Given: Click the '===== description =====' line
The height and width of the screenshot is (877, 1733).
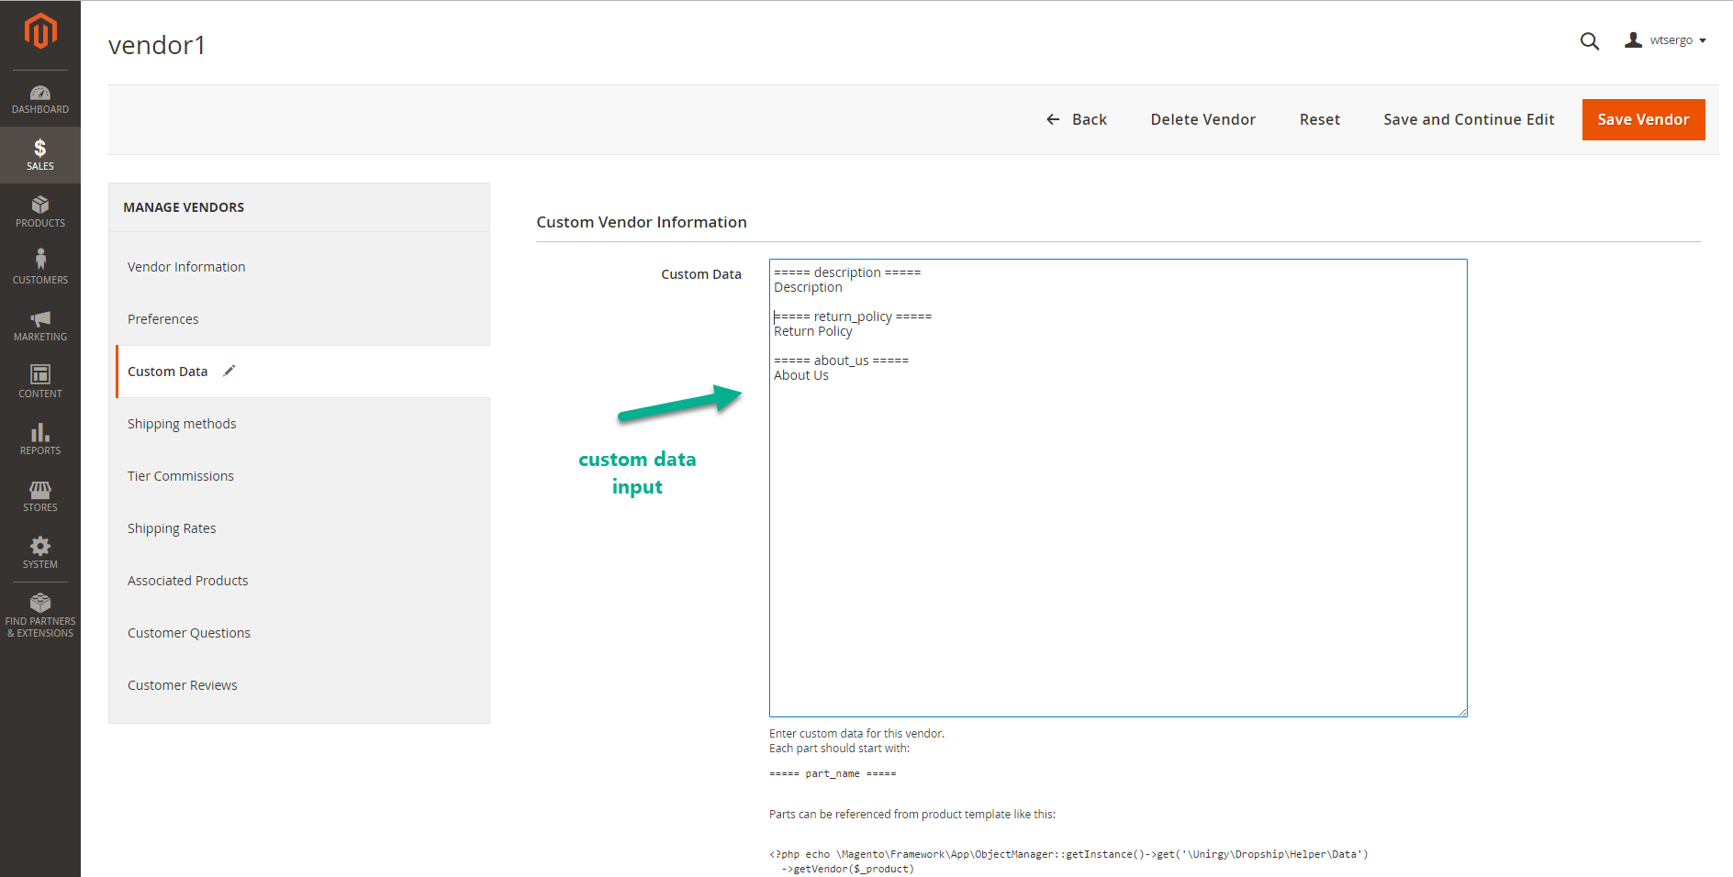Looking at the screenshot, I should pos(847,272).
